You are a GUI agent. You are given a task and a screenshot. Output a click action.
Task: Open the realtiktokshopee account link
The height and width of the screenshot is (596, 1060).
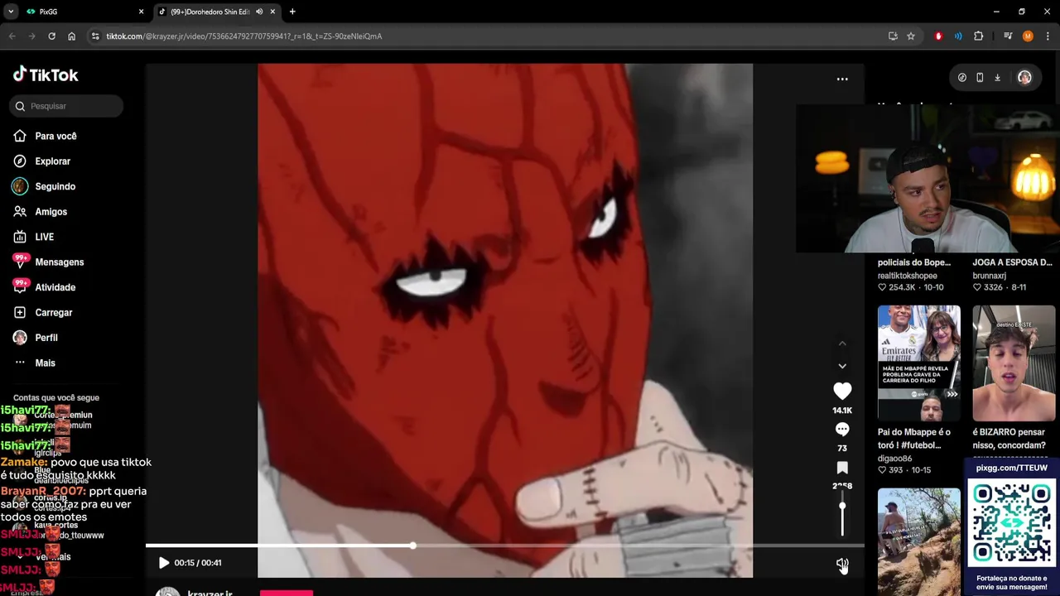coord(908,276)
